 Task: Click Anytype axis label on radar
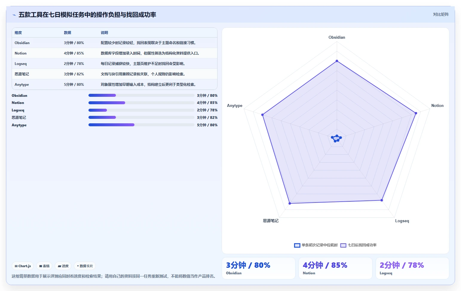(235, 106)
